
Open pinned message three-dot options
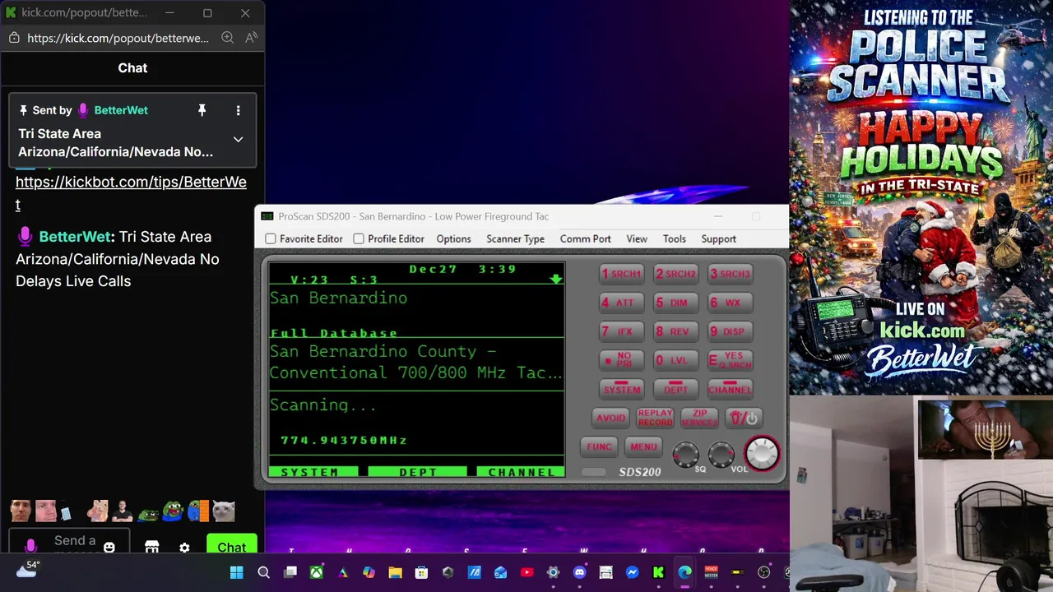tap(238, 110)
